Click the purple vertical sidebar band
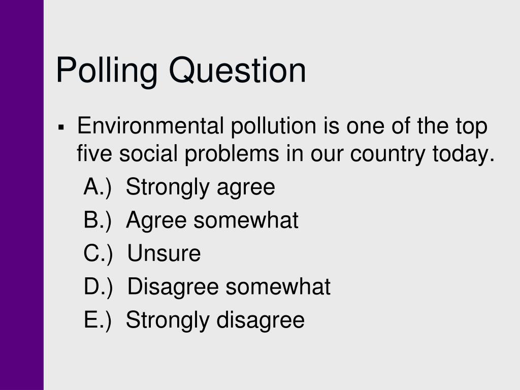The width and height of the screenshot is (520, 390). coord(21,195)
